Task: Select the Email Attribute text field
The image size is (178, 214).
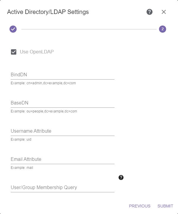Action: pyautogui.click(x=63, y=159)
